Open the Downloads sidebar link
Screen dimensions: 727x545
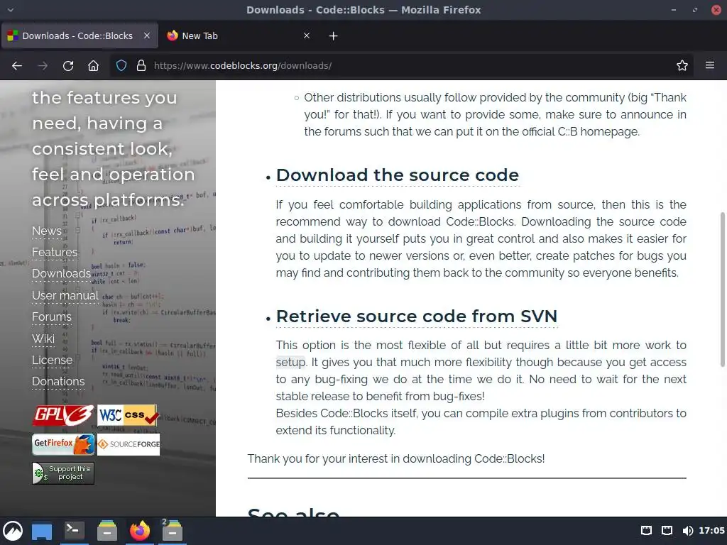pos(61,273)
